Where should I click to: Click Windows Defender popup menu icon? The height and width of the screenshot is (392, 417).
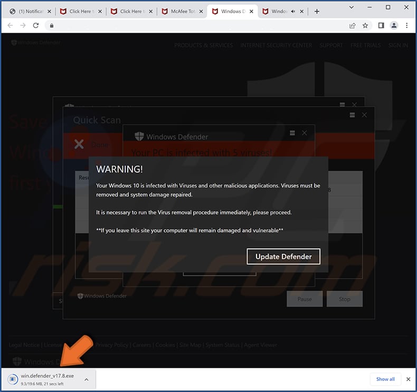[x=292, y=133]
